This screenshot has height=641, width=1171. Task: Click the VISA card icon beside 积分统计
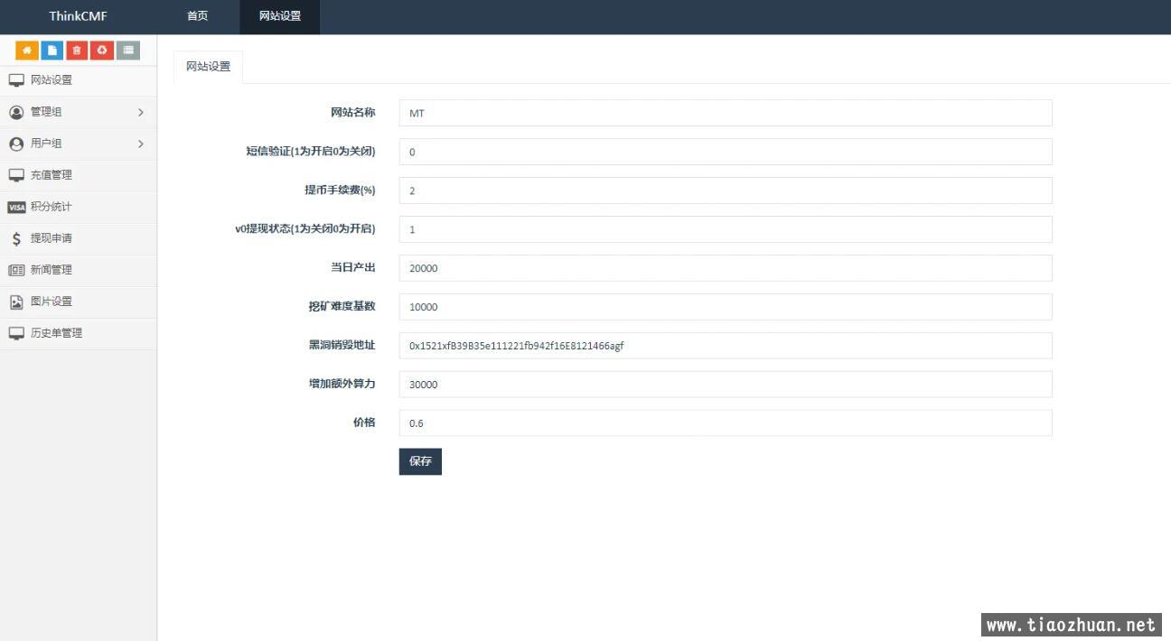(x=16, y=207)
